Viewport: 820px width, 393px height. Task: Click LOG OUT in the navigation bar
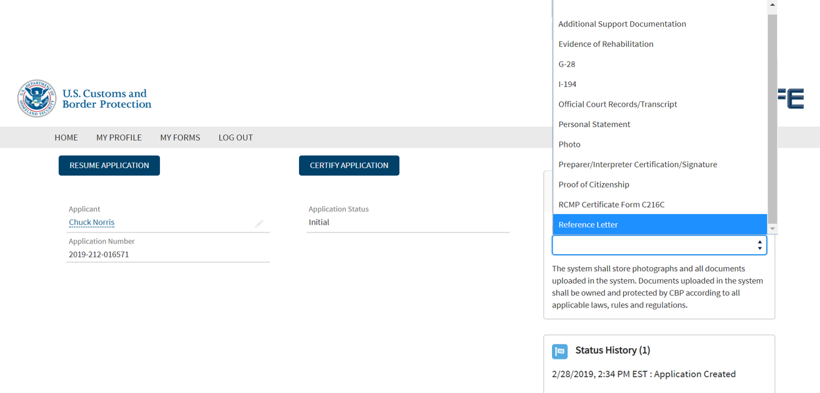[236, 138]
